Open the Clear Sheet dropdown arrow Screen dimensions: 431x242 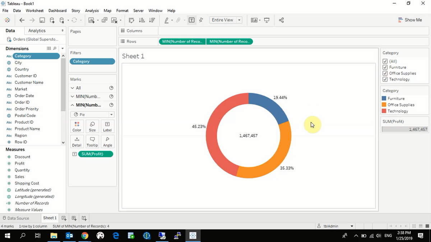click(x=120, y=20)
